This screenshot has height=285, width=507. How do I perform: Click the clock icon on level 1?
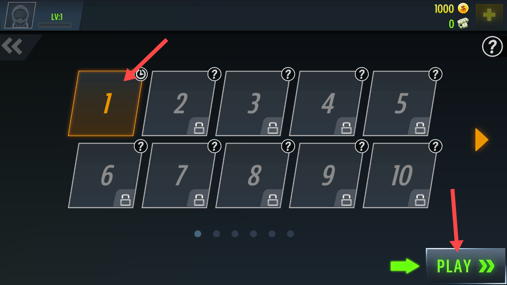141,74
